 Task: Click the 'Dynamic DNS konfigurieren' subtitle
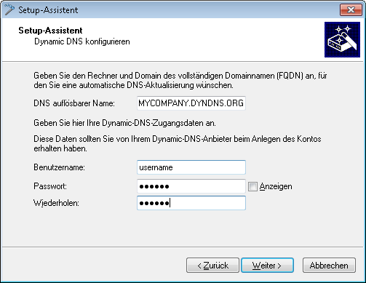pyautogui.click(x=82, y=41)
